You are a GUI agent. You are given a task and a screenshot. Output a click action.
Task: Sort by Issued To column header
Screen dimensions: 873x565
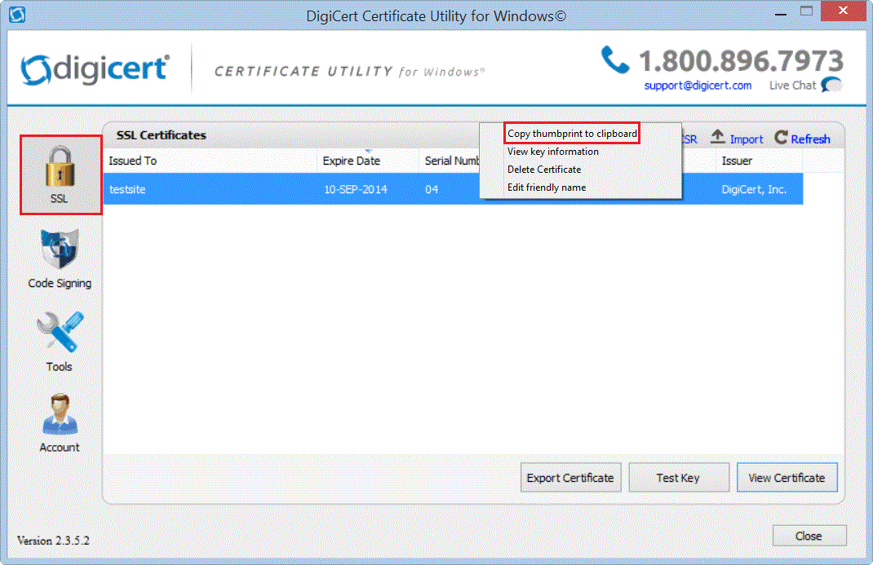coord(132,161)
